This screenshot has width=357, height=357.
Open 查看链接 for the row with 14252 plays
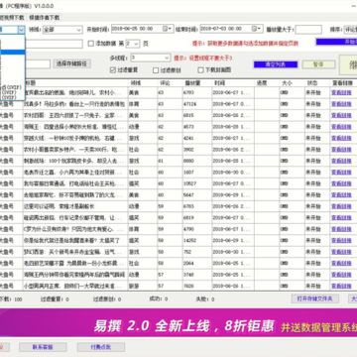click(x=341, y=240)
